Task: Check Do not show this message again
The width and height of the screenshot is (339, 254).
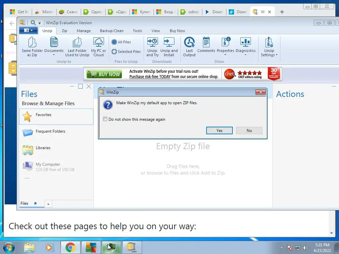Action: [105, 119]
